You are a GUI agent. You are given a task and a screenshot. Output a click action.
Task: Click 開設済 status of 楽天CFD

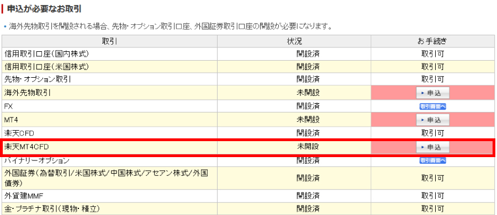(308, 133)
